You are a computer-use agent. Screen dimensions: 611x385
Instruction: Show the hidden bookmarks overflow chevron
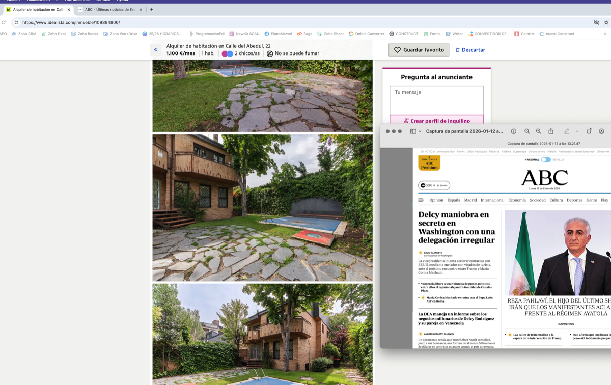(605, 34)
